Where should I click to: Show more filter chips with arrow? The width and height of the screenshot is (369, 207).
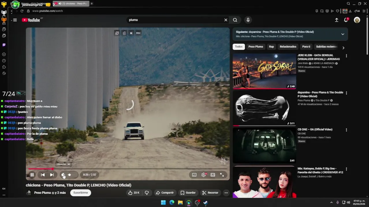click(x=343, y=48)
